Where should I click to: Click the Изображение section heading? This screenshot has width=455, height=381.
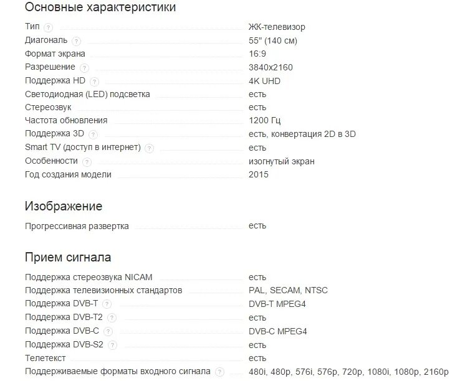coord(64,206)
